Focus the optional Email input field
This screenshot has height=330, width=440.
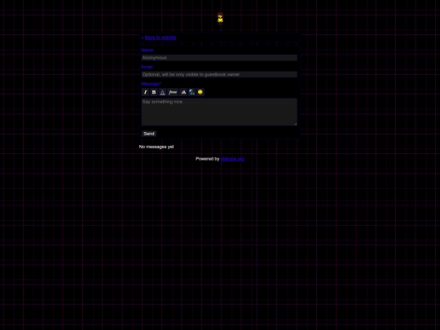point(219,74)
